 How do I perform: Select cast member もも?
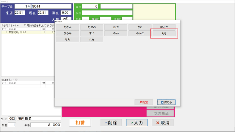[x=164, y=33]
